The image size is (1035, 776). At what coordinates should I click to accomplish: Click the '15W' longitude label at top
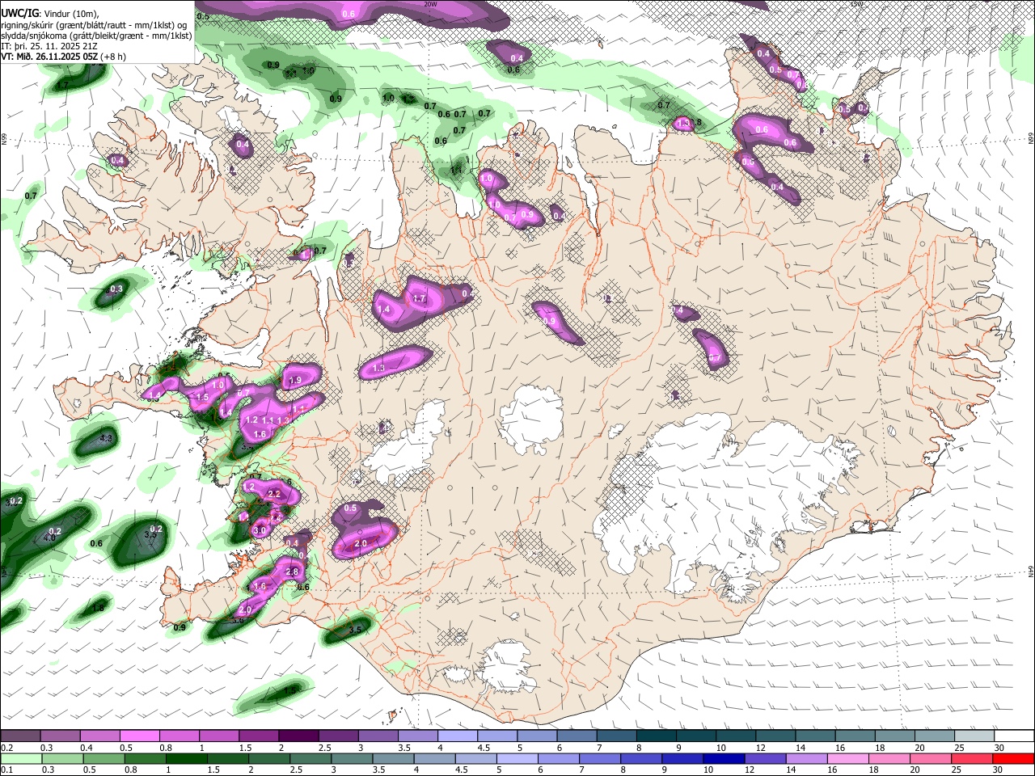pyautogui.click(x=856, y=4)
